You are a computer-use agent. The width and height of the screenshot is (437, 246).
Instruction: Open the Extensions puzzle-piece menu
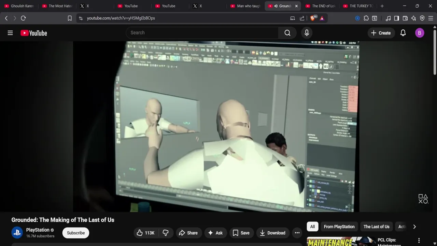pos(366,18)
